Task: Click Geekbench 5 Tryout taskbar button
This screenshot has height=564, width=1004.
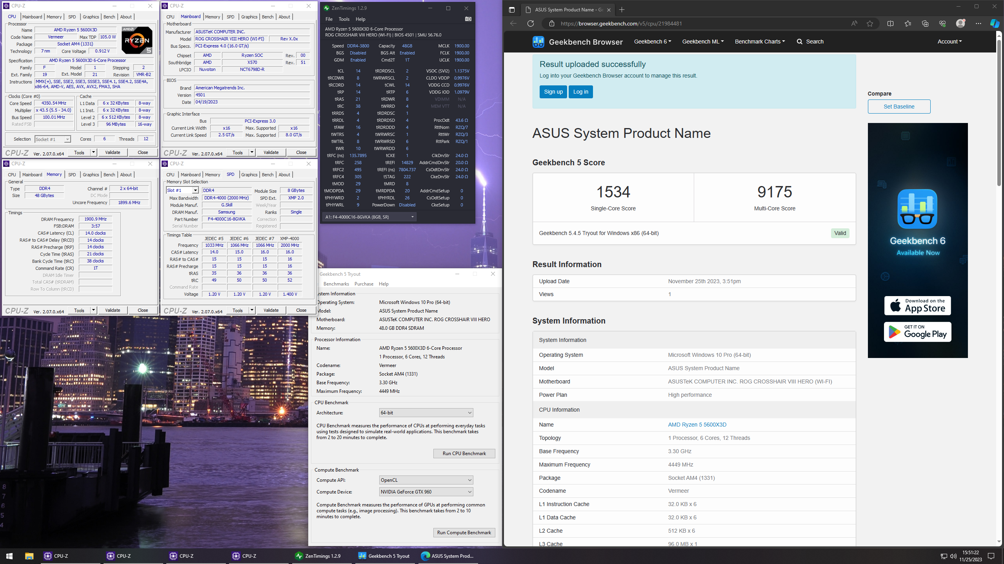Action: click(x=384, y=556)
